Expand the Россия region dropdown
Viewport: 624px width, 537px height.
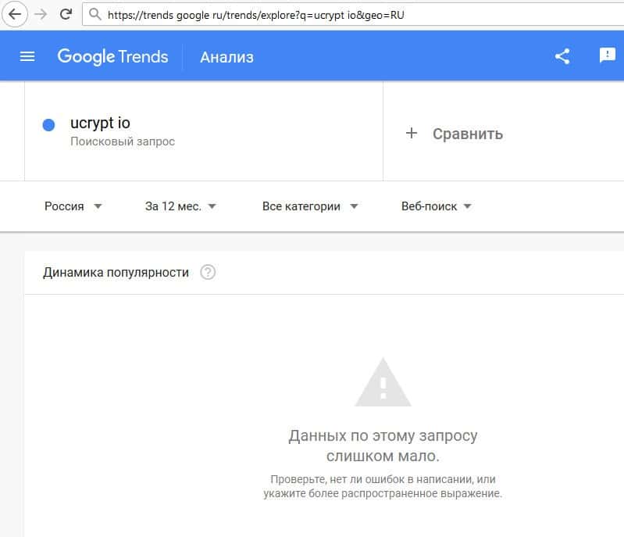pos(73,206)
